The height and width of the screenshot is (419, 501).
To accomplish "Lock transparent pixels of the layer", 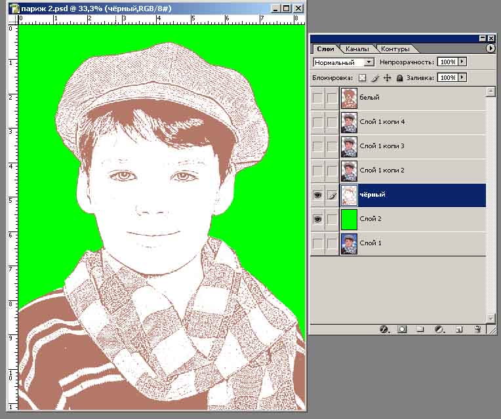I will pyautogui.click(x=362, y=78).
